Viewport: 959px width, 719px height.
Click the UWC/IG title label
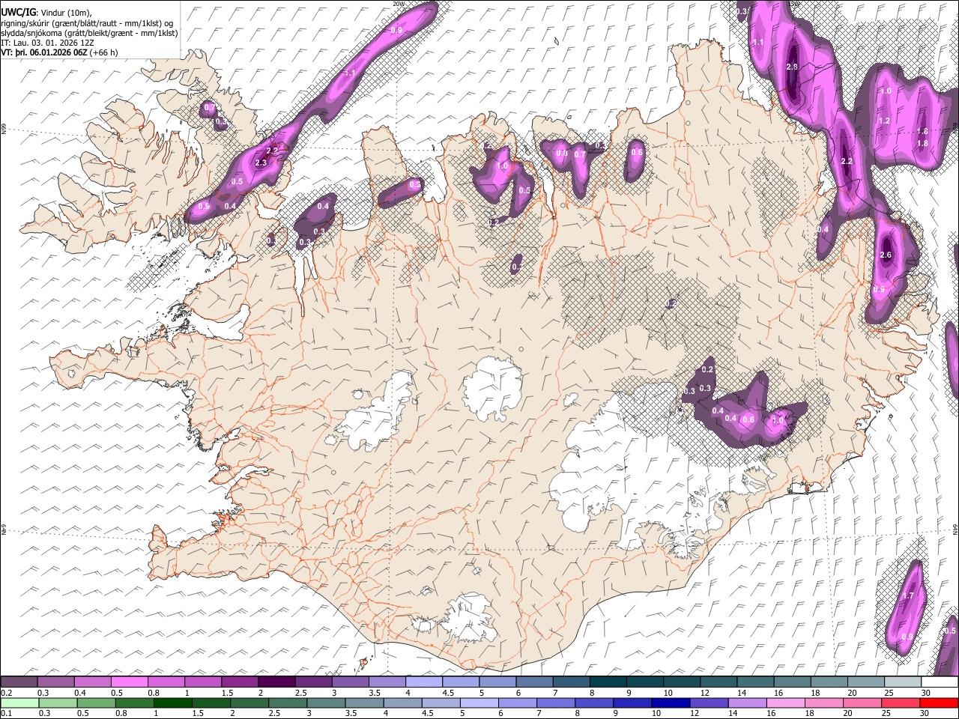(17, 12)
